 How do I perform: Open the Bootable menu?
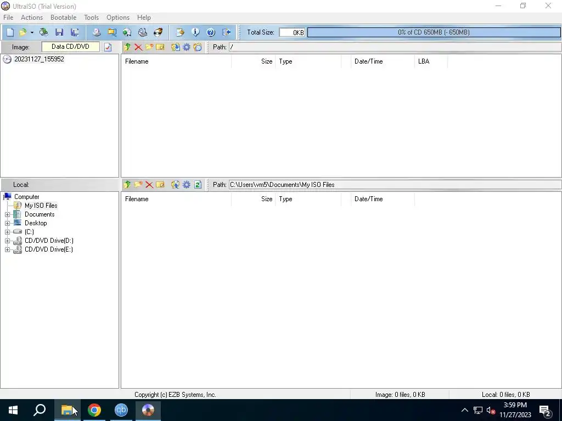point(64,18)
